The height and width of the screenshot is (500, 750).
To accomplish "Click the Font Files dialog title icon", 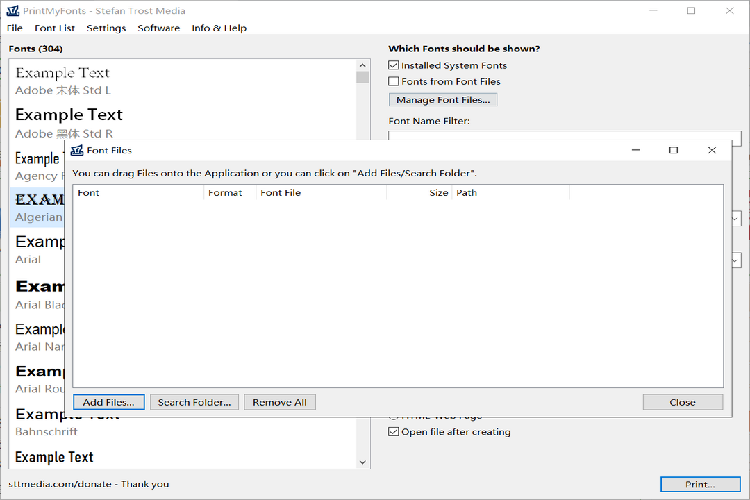I will (77, 150).
